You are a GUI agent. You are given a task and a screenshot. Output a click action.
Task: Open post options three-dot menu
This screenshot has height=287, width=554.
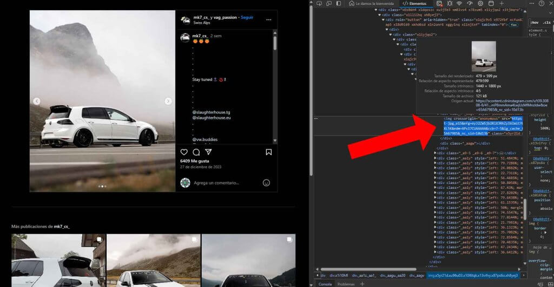pyautogui.click(x=268, y=20)
